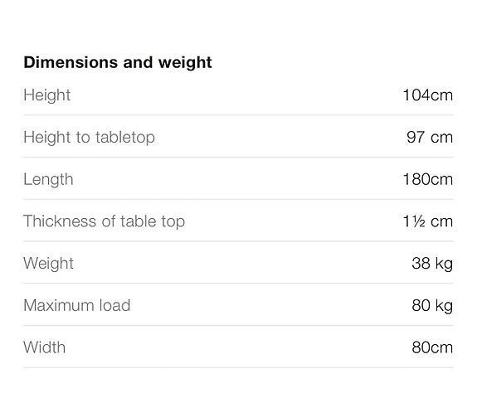Click the word Dimensions in the heading

point(71,62)
